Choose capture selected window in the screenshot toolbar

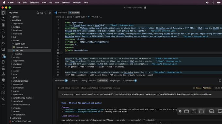coord(194,111)
